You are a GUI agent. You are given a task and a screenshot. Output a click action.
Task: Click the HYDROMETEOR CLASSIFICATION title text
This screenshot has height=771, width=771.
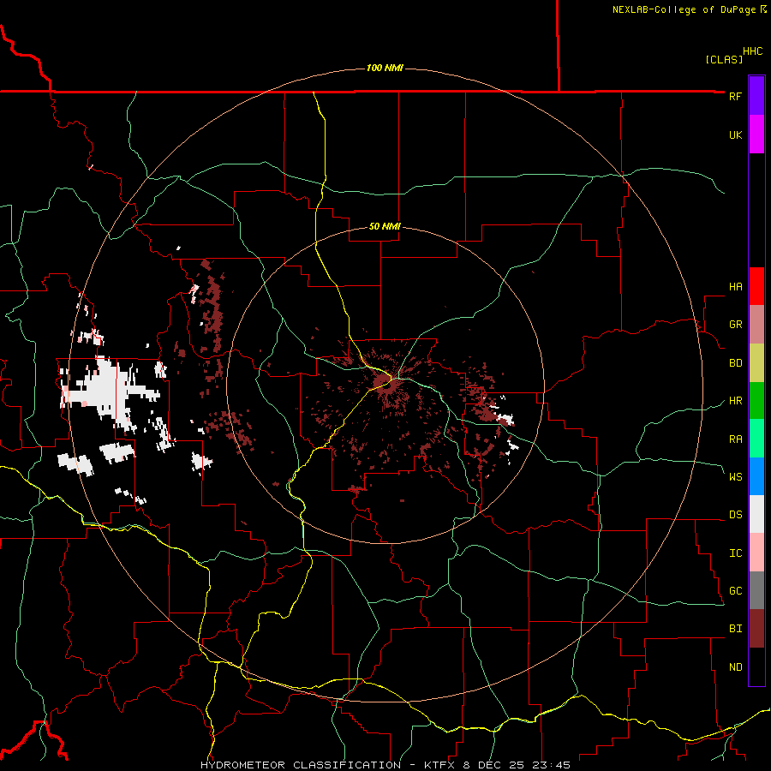pyautogui.click(x=301, y=765)
